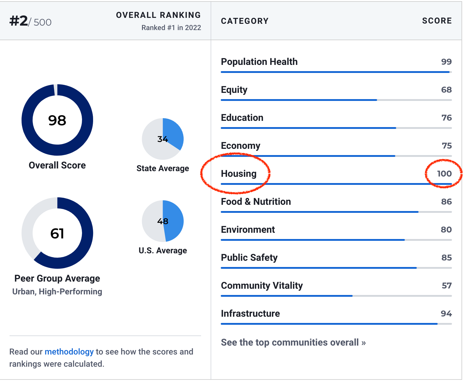Select the Environment category label
463x381 pixels.
point(248,229)
